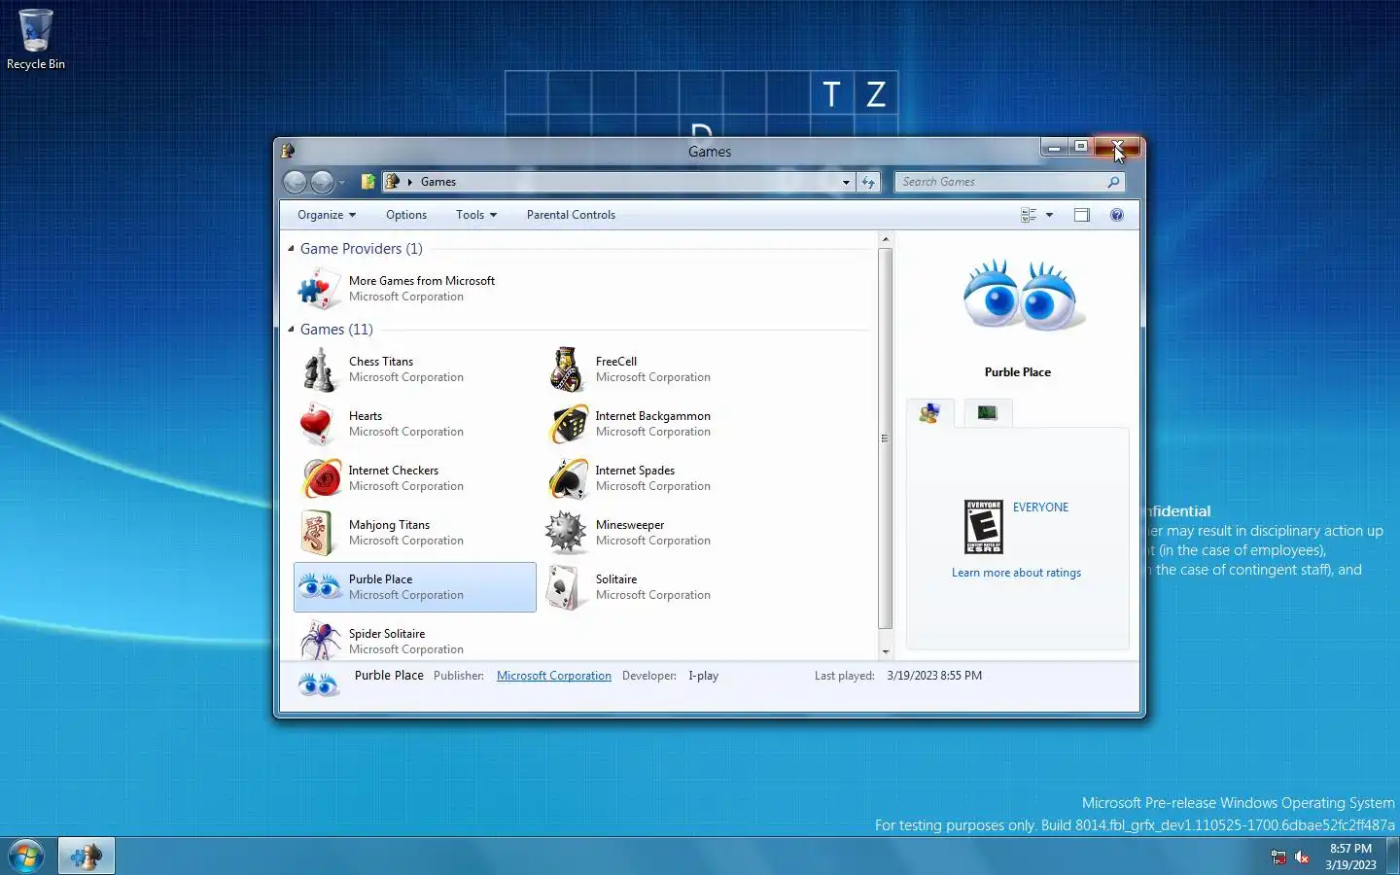Click the Games taskbar button
The height and width of the screenshot is (875, 1400).
click(x=87, y=857)
